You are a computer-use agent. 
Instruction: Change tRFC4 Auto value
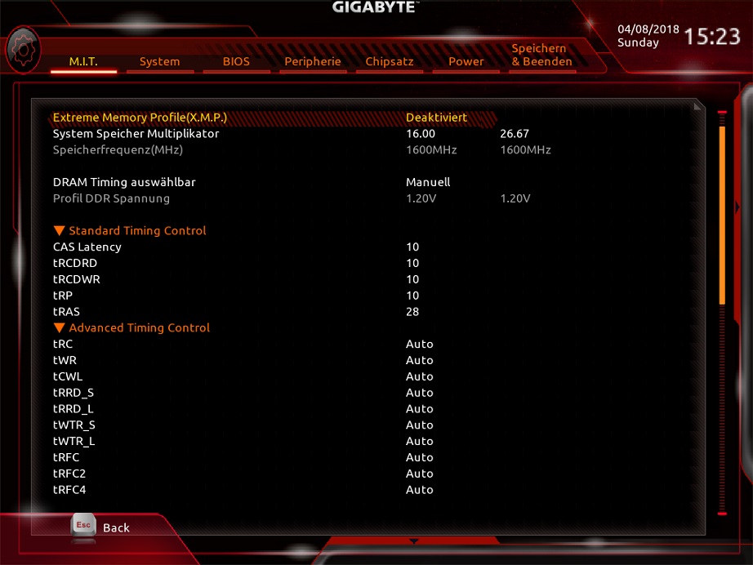tap(419, 490)
